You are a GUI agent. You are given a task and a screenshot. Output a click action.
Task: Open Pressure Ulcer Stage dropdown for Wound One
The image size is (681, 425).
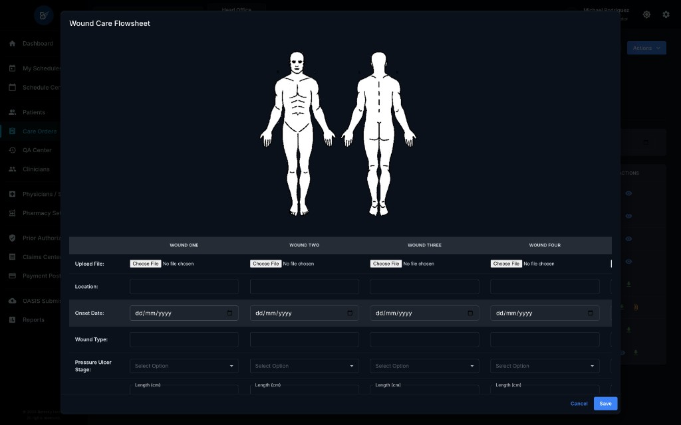[x=184, y=366]
